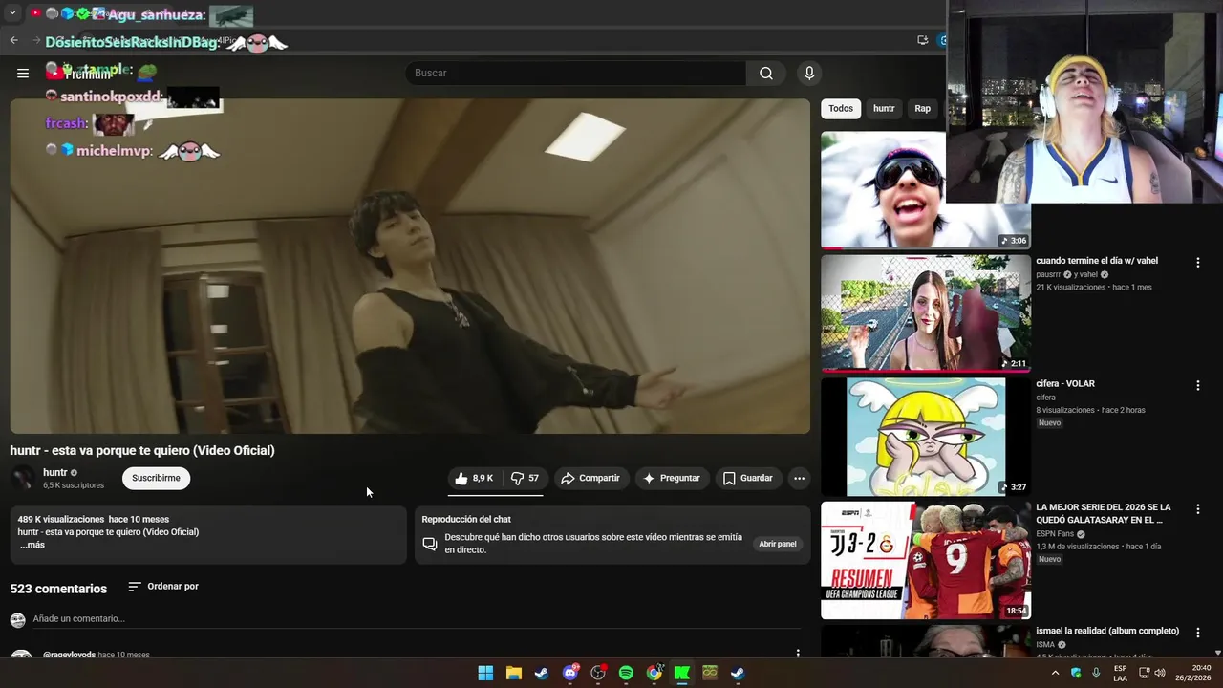Open huntr channel avatar
This screenshot has width=1223, height=688.
pyautogui.click(x=22, y=478)
